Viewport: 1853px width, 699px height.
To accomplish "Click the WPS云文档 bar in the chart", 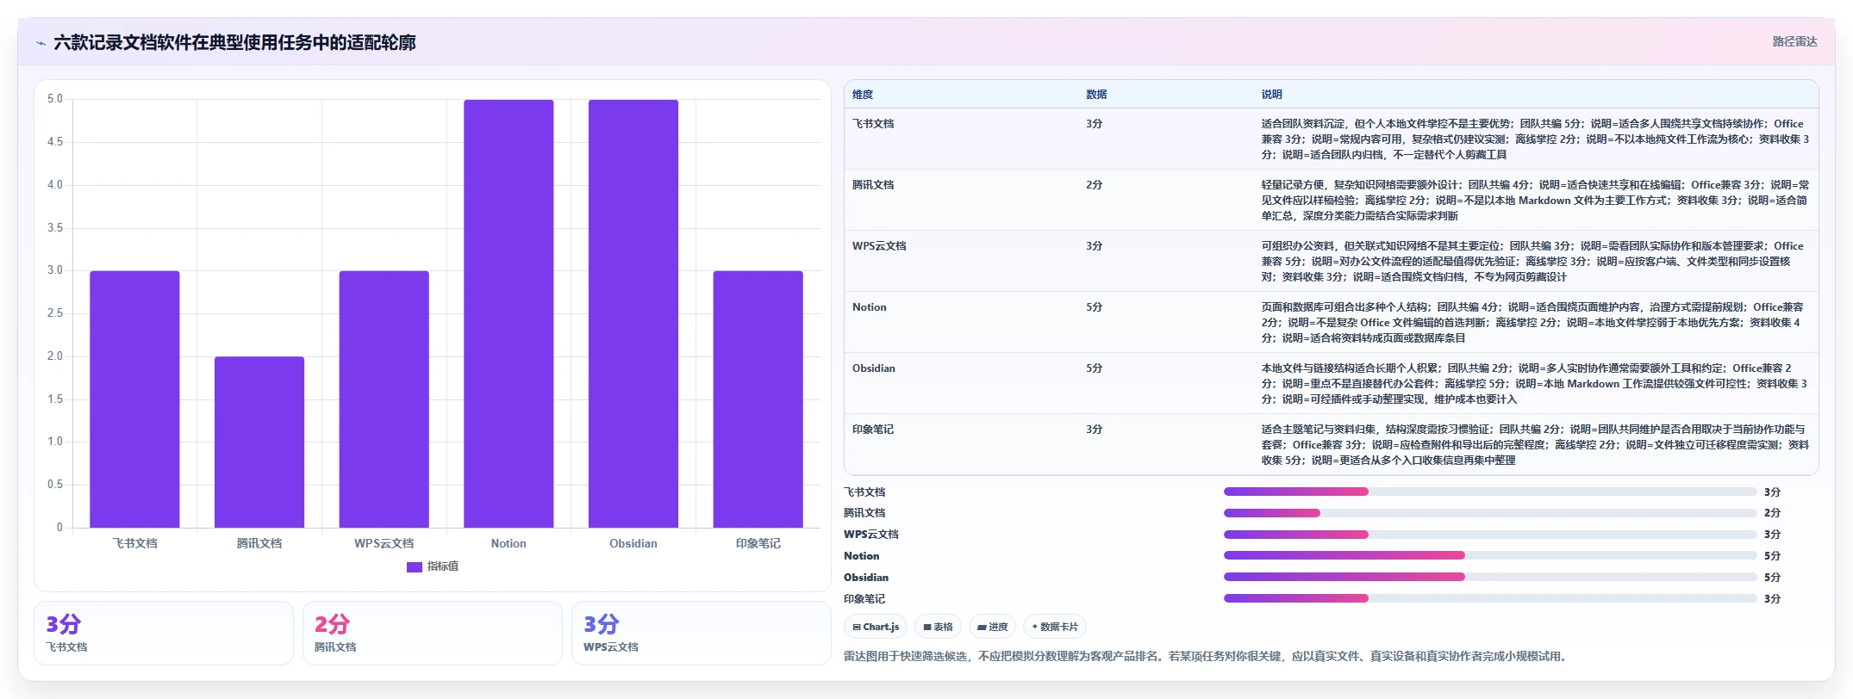I will coord(384,399).
